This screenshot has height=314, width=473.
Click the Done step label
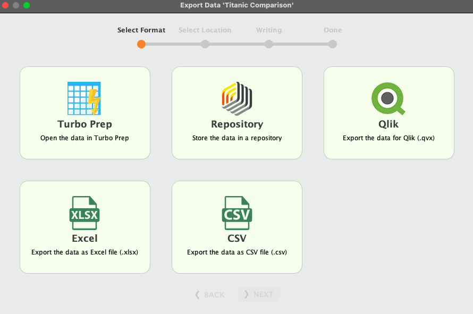(333, 30)
